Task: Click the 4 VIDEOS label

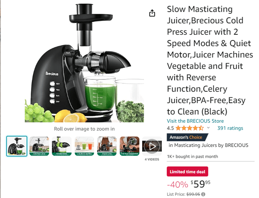Action: tap(152, 159)
